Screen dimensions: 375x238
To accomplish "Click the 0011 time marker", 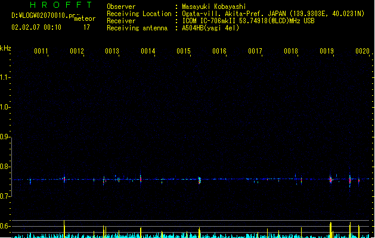I will (x=41, y=51).
